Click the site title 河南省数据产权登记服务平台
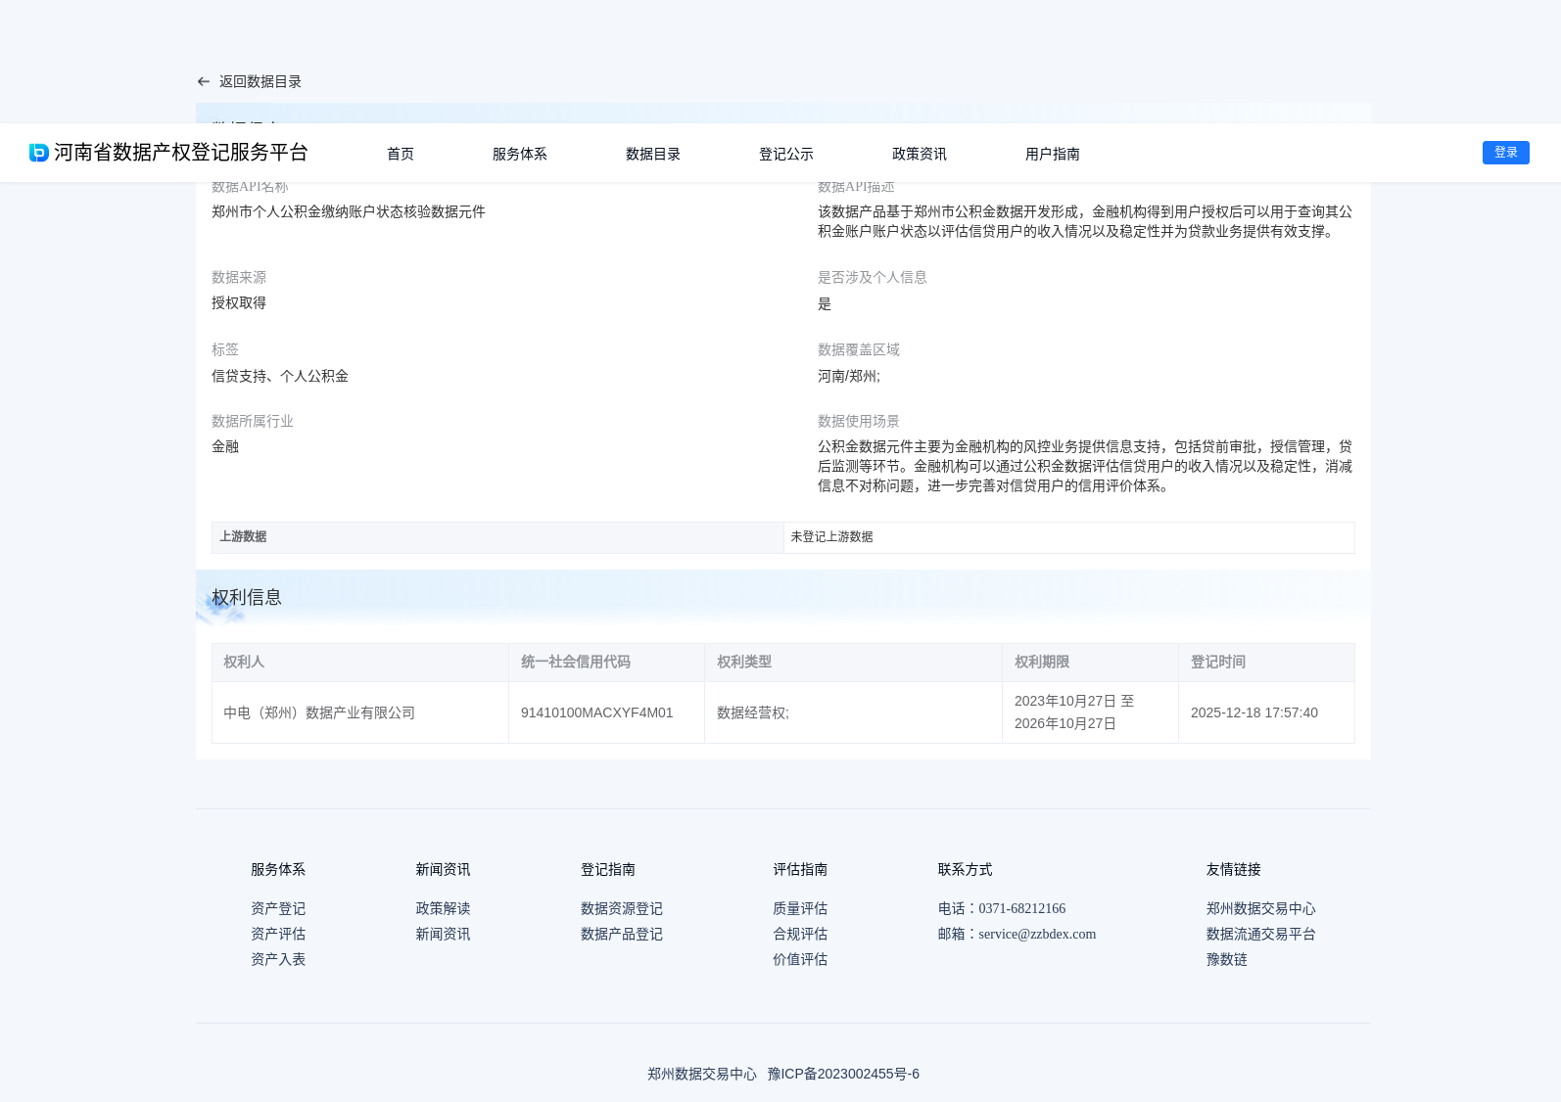The height and width of the screenshot is (1102, 1561). click(x=181, y=153)
